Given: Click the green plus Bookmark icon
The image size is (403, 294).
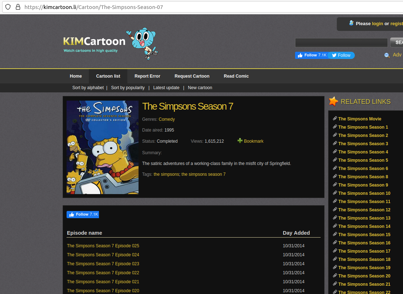Looking at the screenshot, I should tap(240, 141).
